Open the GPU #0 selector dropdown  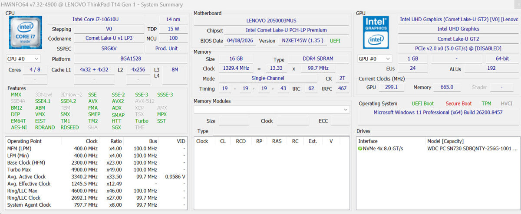pyautogui.click(x=374, y=58)
